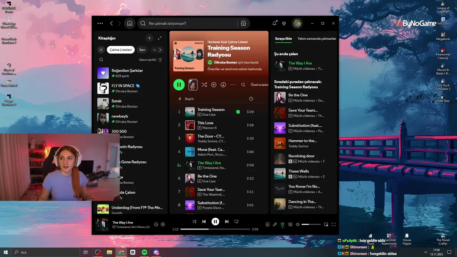This screenshot has width=457, height=257.
Task: Open the newbeyb playlist
Action: pos(130,119)
